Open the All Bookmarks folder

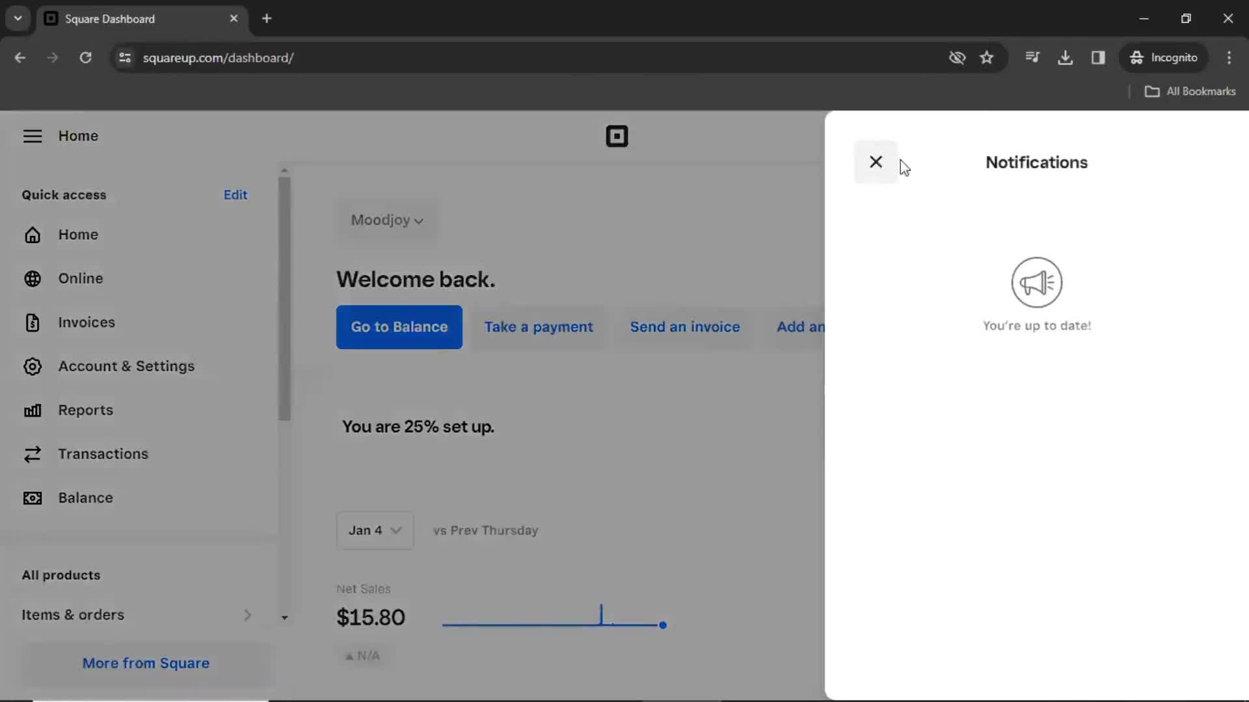(x=1190, y=92)
